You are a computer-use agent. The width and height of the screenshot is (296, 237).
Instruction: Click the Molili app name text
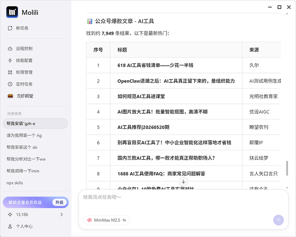coord(30,12)
